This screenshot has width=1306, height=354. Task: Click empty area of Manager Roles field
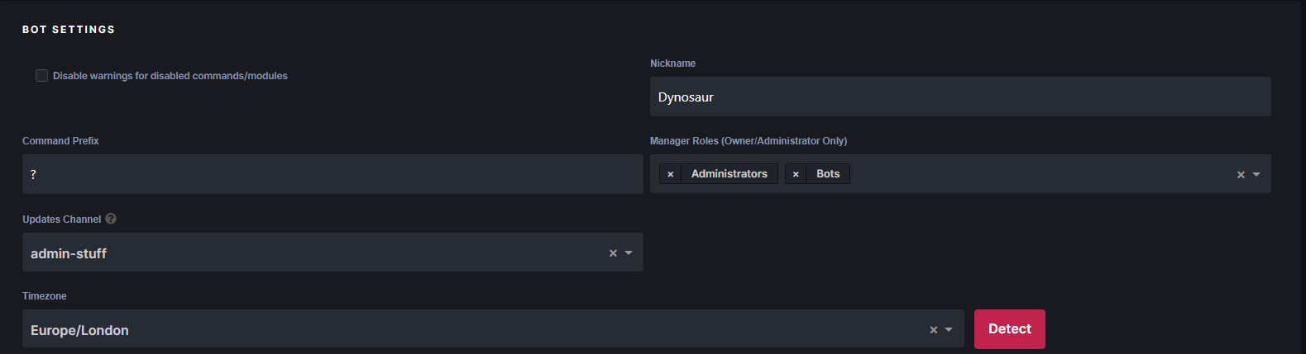tap(1034, 174)
